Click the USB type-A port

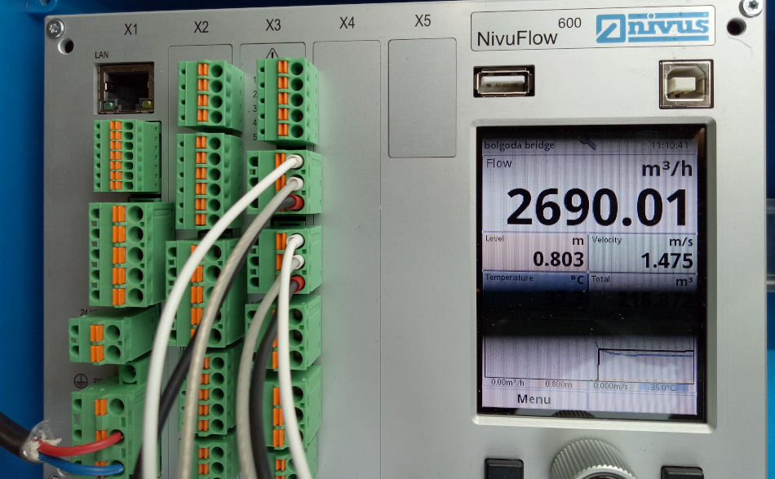503,81
